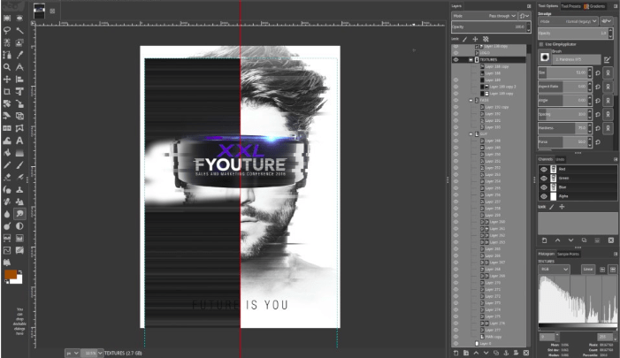The image size is (620, 358).
Task: Anchor the floating layer
Action: (x=506, y=353)
